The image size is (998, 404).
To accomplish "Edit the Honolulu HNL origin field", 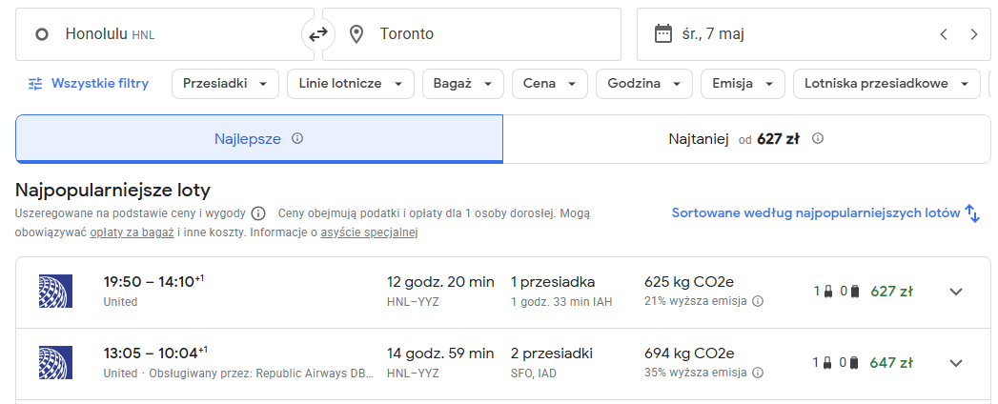I will 165,34.
